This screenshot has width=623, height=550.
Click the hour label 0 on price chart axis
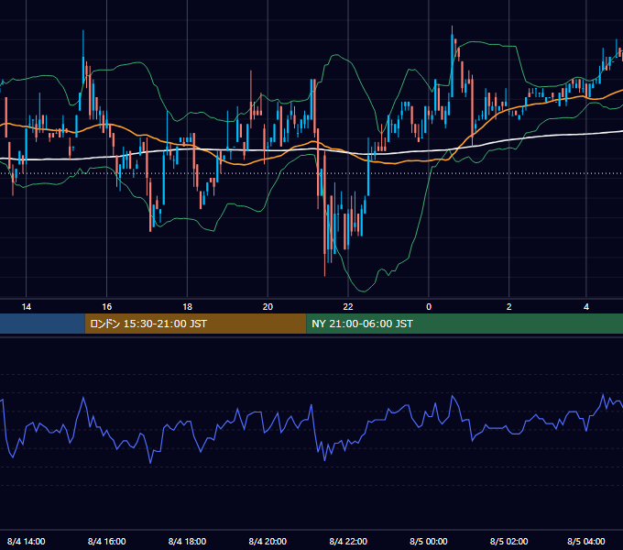[x=429, y=307]
